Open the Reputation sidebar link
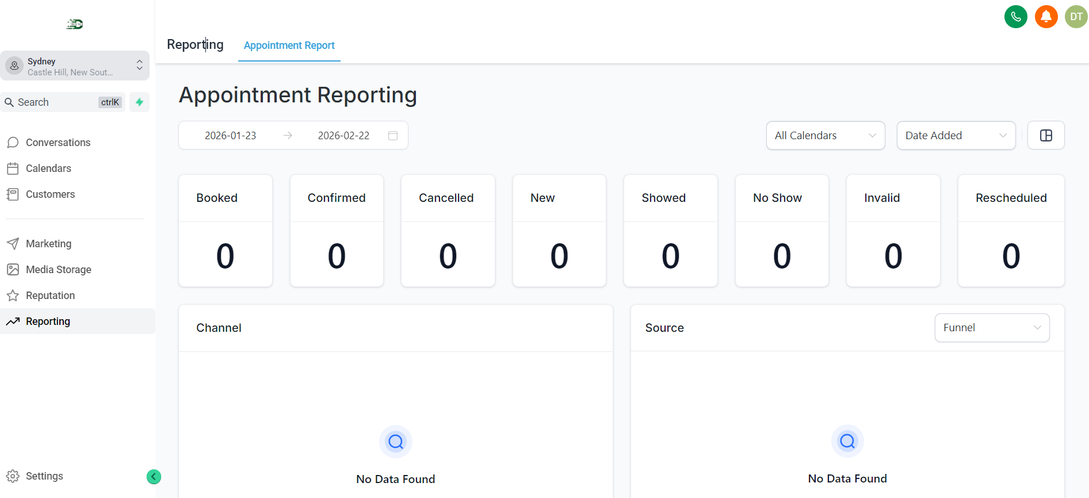 point(50,296)
